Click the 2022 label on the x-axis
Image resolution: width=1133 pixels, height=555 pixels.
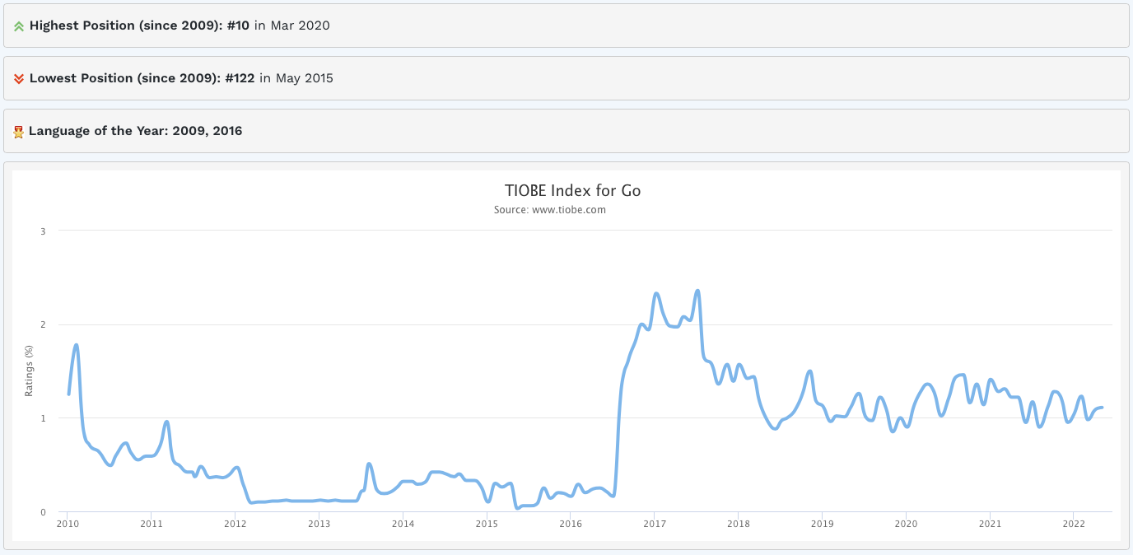pos(1074,524)
